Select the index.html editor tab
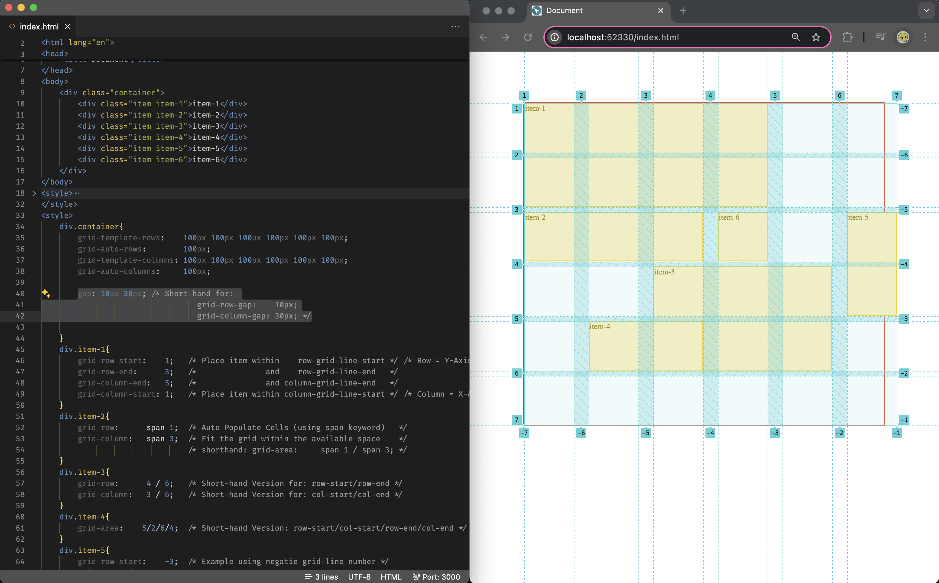This screenshot has height=583, width=939. (x=39, y=27)
